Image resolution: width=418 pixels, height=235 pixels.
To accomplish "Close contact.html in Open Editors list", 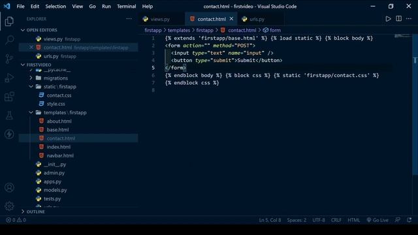I will pyautogui.click(x=31, y=48).
